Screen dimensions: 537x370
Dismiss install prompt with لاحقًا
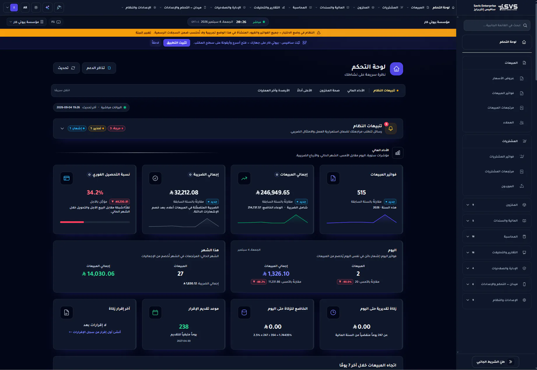pyautogui.click(x=155, y=43)
